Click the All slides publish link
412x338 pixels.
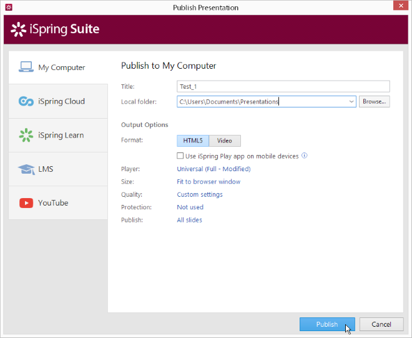[189, 220]
